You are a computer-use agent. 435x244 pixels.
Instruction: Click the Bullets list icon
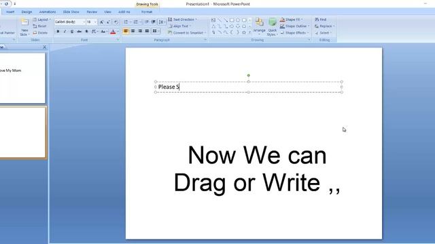pos(126,22)
